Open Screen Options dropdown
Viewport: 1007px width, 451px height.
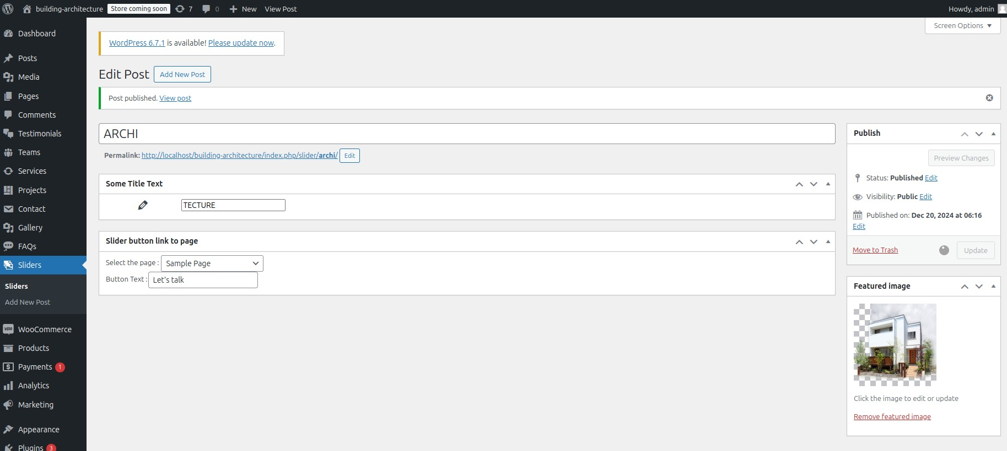(962, 26)
